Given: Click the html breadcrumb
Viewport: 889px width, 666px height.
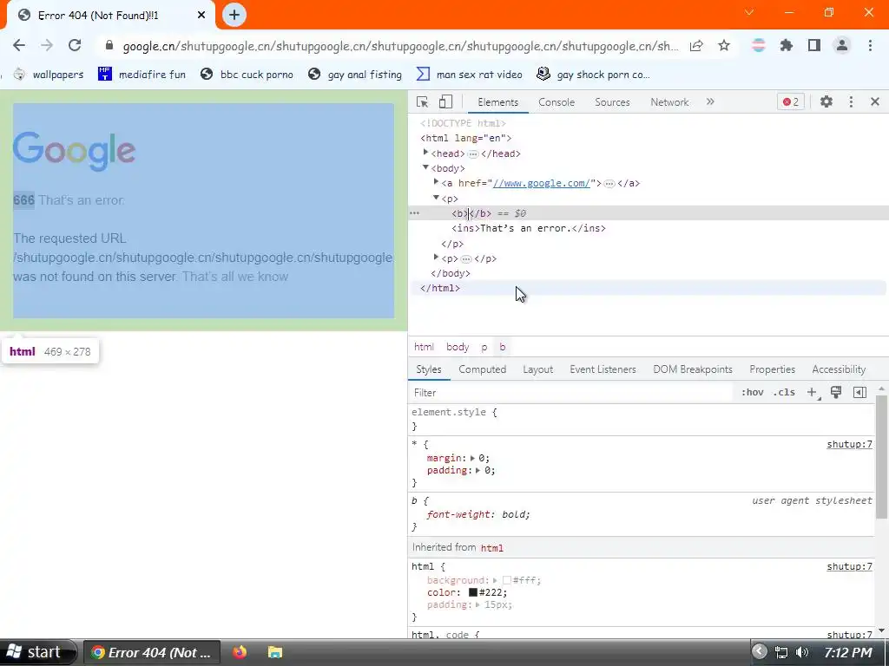Looking at the screenshot, I should pos(424,347).
